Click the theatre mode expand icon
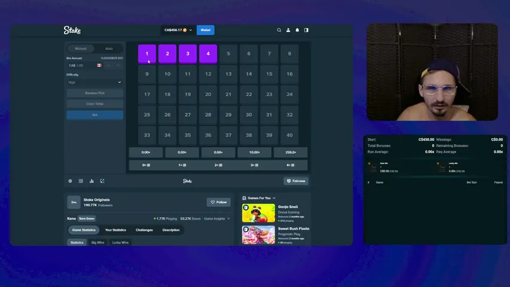This screenshot has width=510, height=287. (x=102, y=181)
